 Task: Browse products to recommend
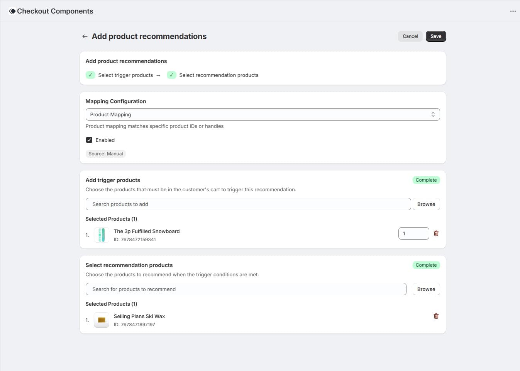pyautogui.click(x=426, y=289)
